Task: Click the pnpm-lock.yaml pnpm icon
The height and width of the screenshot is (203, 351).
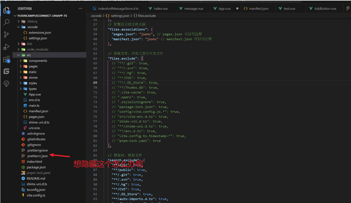Action: click(23, 173)
